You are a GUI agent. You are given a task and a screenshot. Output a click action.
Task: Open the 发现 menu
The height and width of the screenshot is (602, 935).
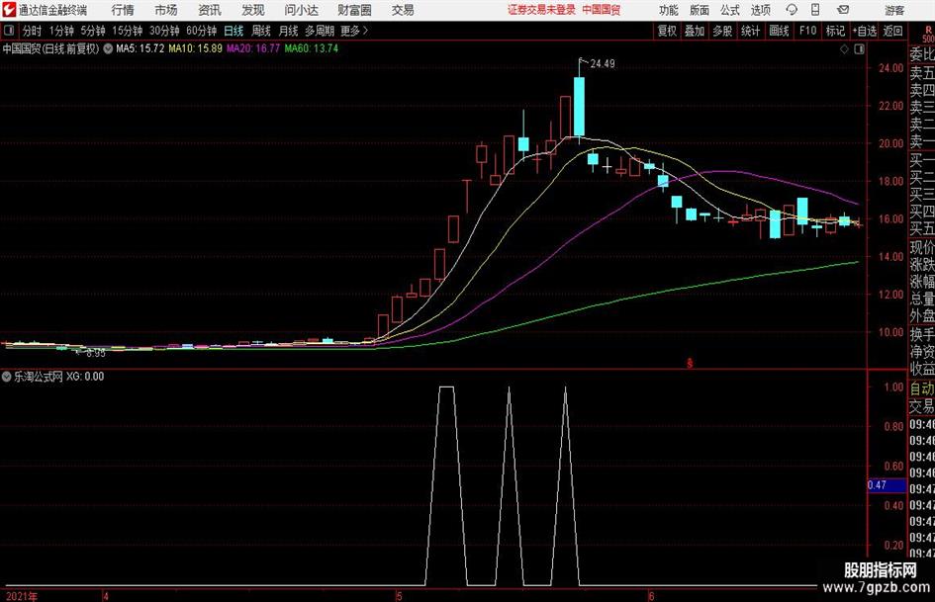pyautogui.click(x=253, y=10)
